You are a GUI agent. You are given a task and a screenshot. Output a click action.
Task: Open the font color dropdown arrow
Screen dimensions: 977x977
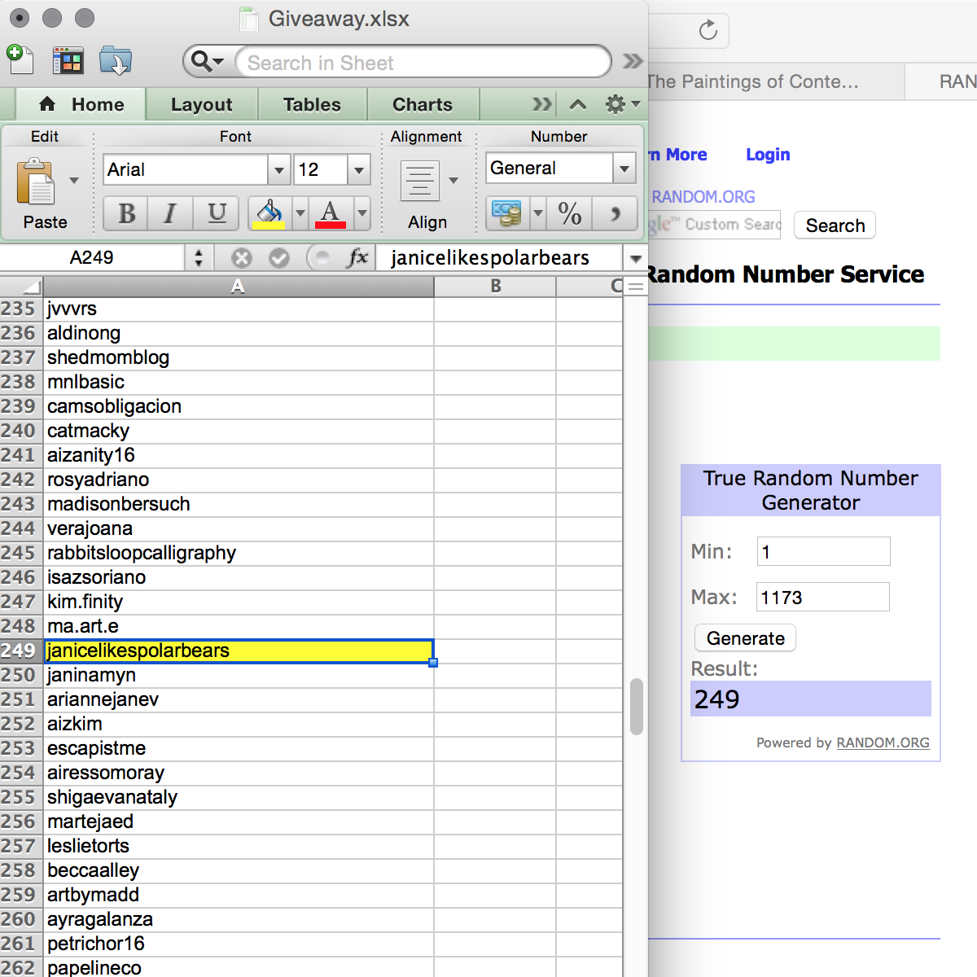(362, 213)
